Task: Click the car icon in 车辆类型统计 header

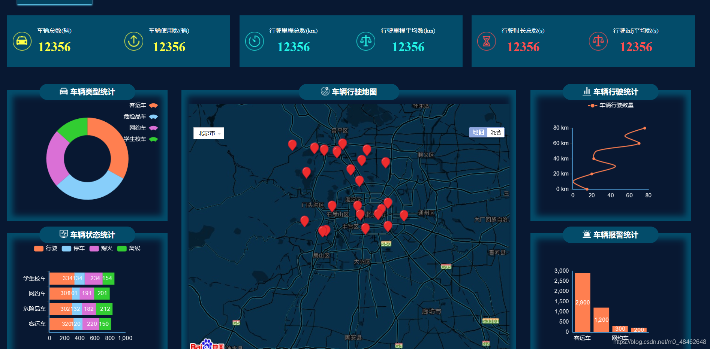Action: click(x=64, y=92)
